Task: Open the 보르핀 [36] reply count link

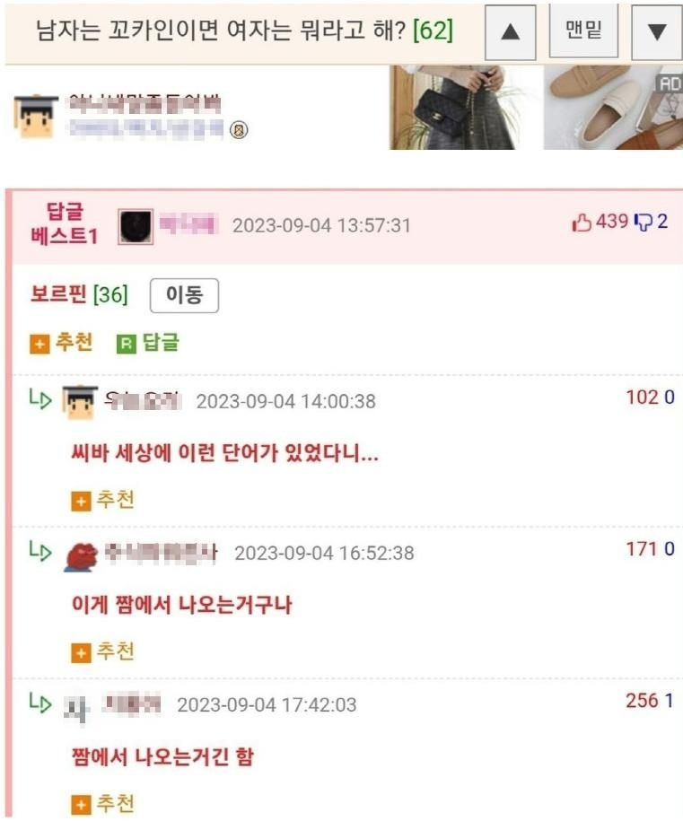Action: pyautogui.click(x=79, y=294)
